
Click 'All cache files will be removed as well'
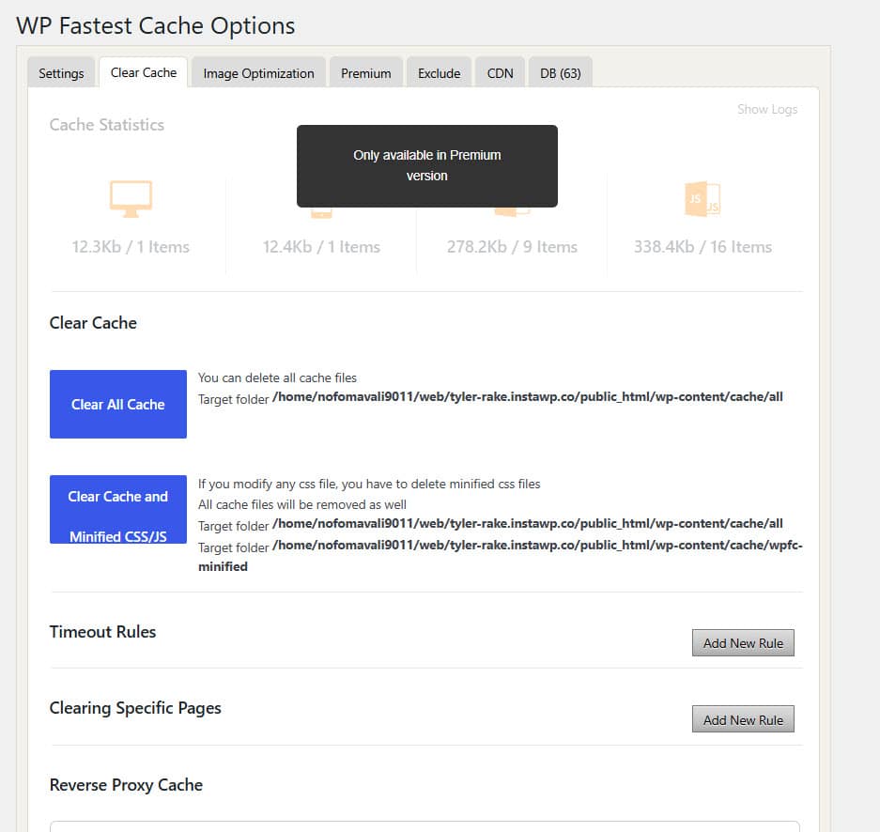click(x=301, y=504)
